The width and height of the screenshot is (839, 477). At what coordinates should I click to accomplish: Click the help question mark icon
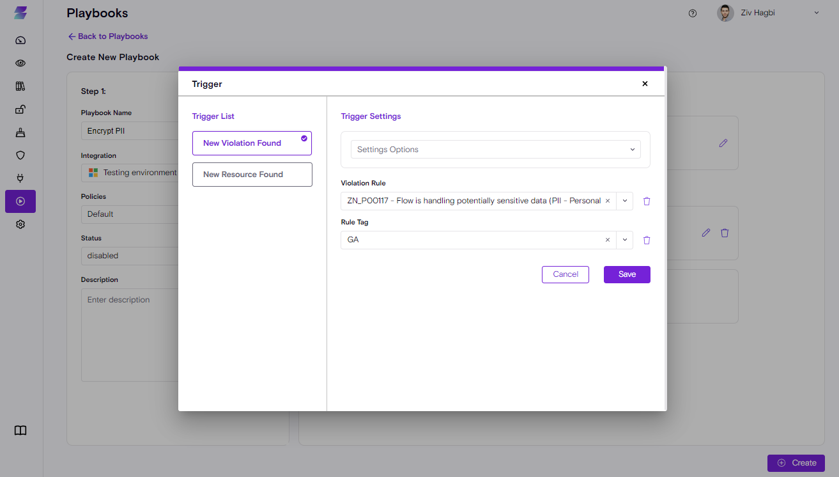tap(693, 13)
